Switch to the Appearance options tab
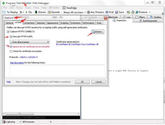 click(53, 23)
